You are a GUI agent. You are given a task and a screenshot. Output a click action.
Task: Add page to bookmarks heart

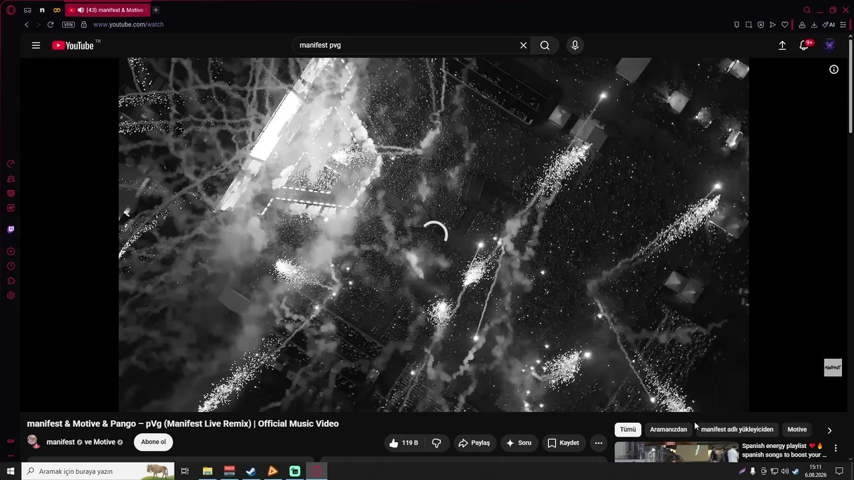click(785, 25)
